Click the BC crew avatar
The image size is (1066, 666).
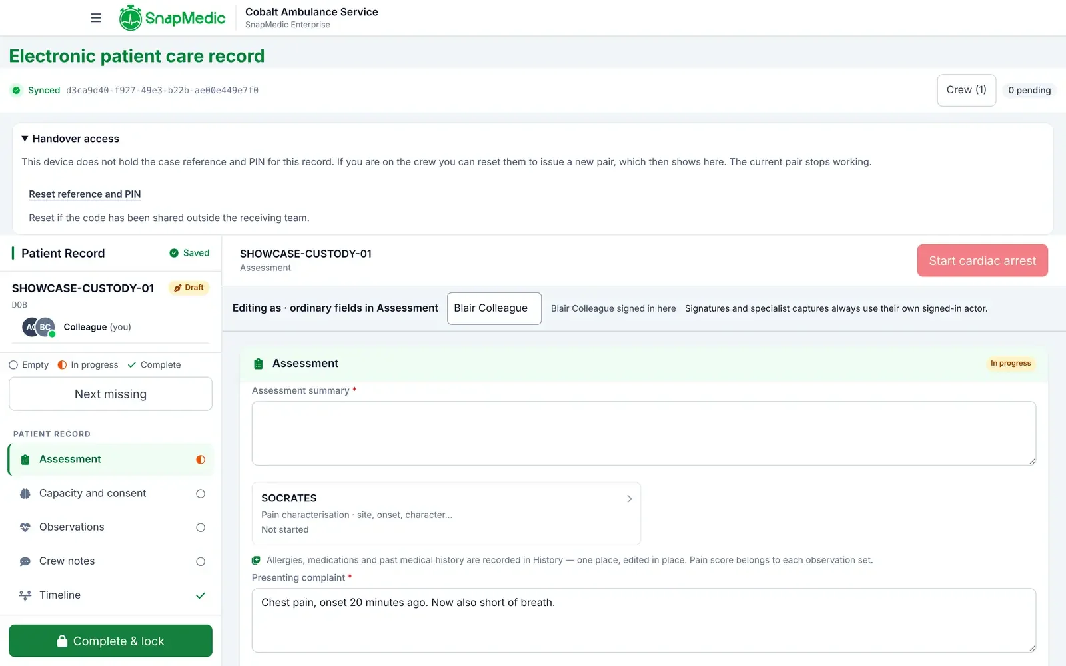click(45, 327)
